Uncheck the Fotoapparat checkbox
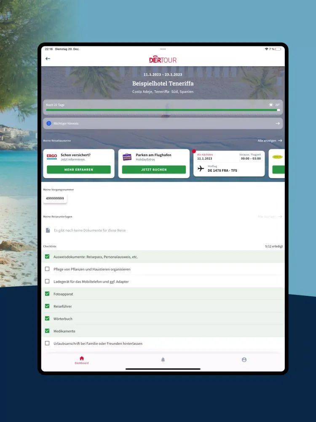This screenshot has height=422, width=316. tap(47, 294)
